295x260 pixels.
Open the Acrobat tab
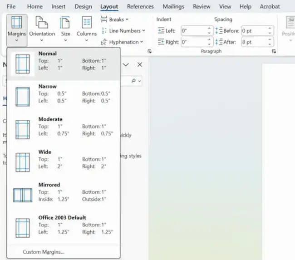click(270, 7)
